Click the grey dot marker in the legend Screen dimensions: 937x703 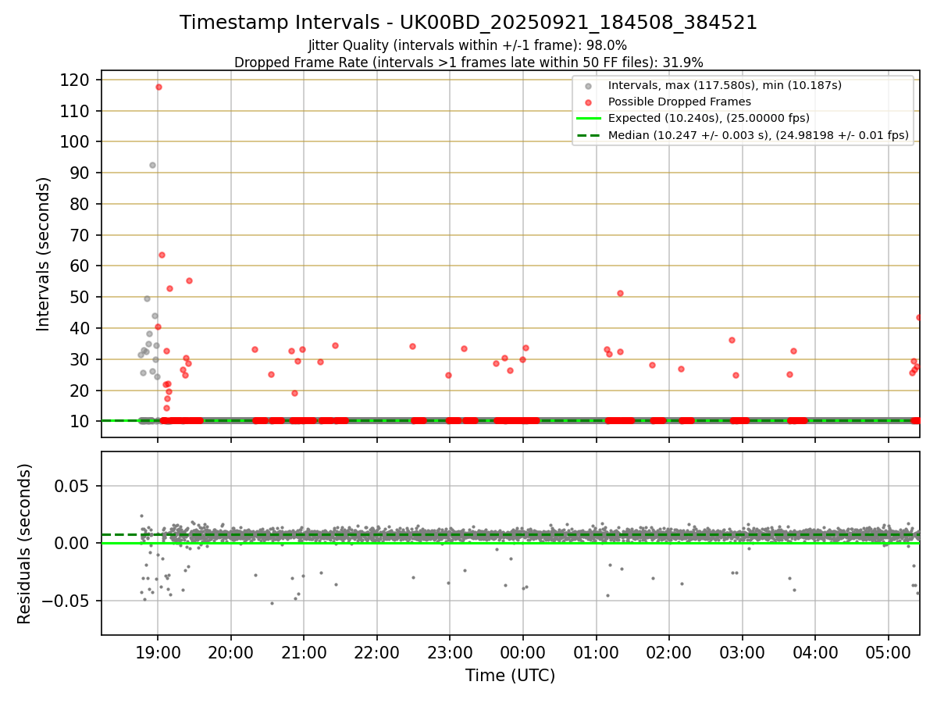588,86
